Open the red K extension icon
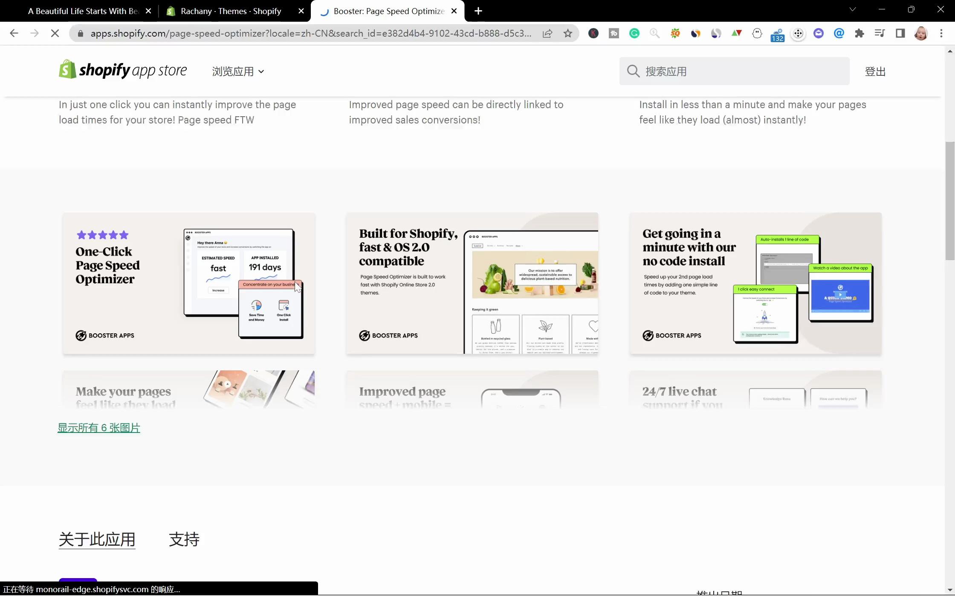955x596 pixels. coord(593,33)
